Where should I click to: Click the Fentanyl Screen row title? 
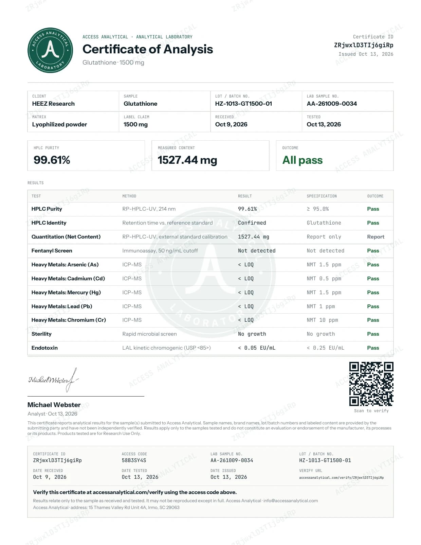pos(52,251)
